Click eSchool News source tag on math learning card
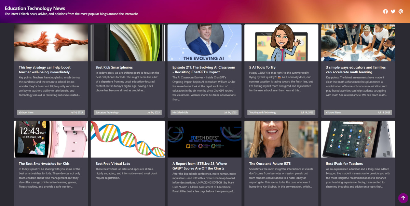The image size is (410, 206). pos(333,112)
